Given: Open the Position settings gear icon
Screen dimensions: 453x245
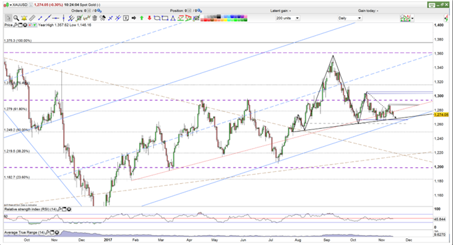Looking at the screenshot, I should click(199, 11).
